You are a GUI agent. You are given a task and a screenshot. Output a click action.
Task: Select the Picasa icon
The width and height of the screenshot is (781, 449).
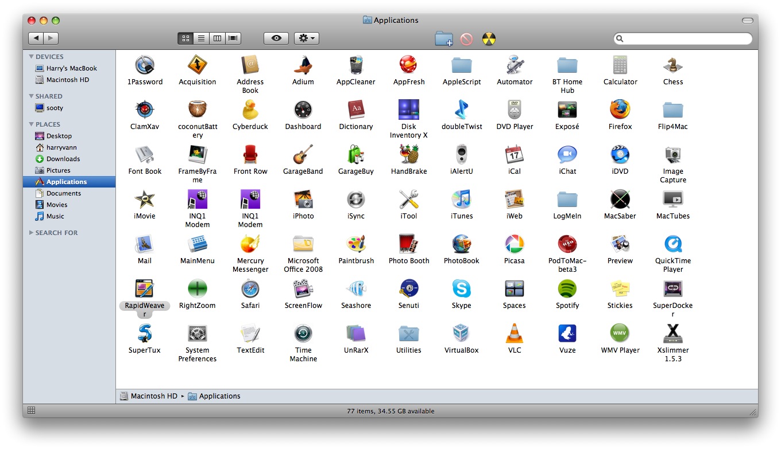(x=515, y=244)
